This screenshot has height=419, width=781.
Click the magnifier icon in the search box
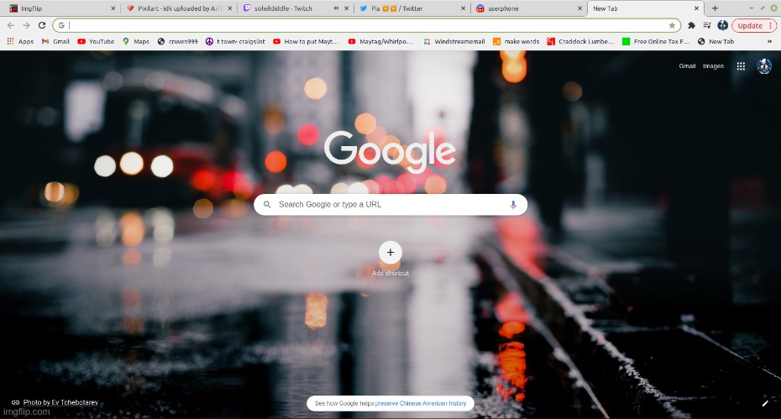(268, 205)
